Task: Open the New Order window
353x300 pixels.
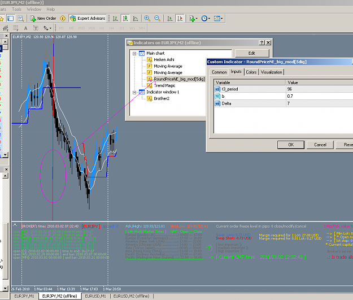Action: coord(43,19)
